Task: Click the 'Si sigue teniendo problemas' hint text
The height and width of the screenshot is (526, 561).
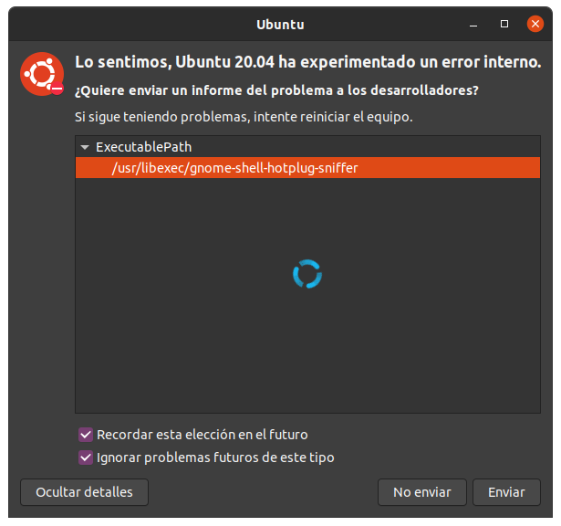Action: click(244, 117)
